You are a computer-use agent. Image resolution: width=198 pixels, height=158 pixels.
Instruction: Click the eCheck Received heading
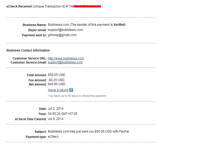[x=19, y=6]
